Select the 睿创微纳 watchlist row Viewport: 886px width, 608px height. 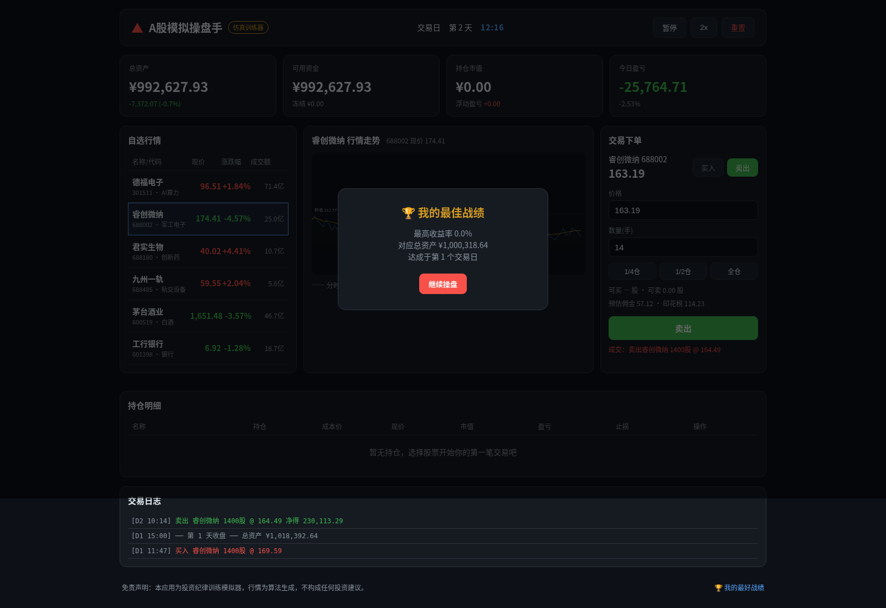point(208,219)
